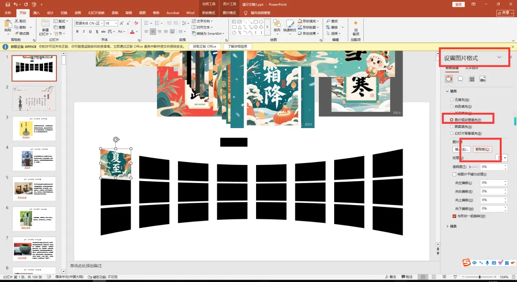517x282 pixels.
Task: Open Find (查找) search tool
Action: point(332,21)
